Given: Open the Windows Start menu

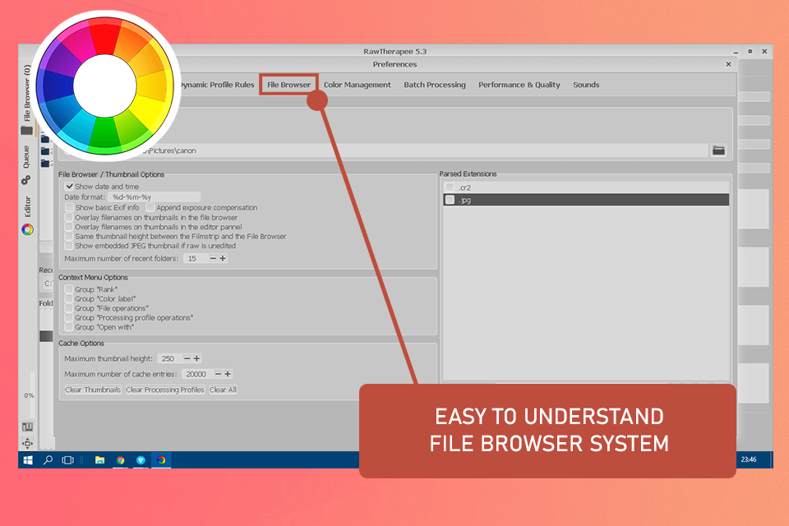Looking at the screenshot, I should coord(28,460).
